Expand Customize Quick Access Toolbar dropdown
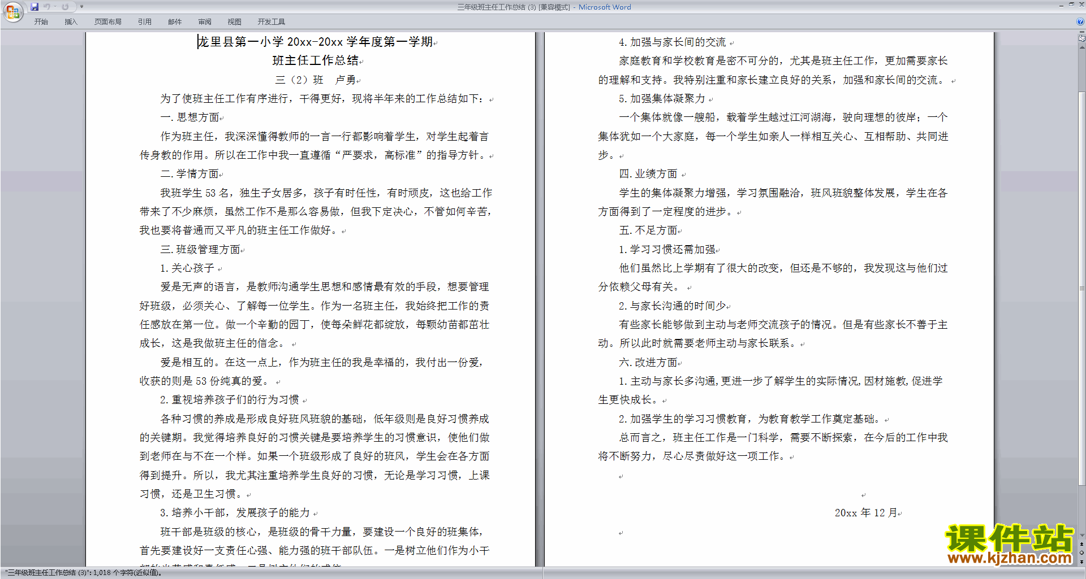Screen dimensions: 1086x579 [81, 7]
